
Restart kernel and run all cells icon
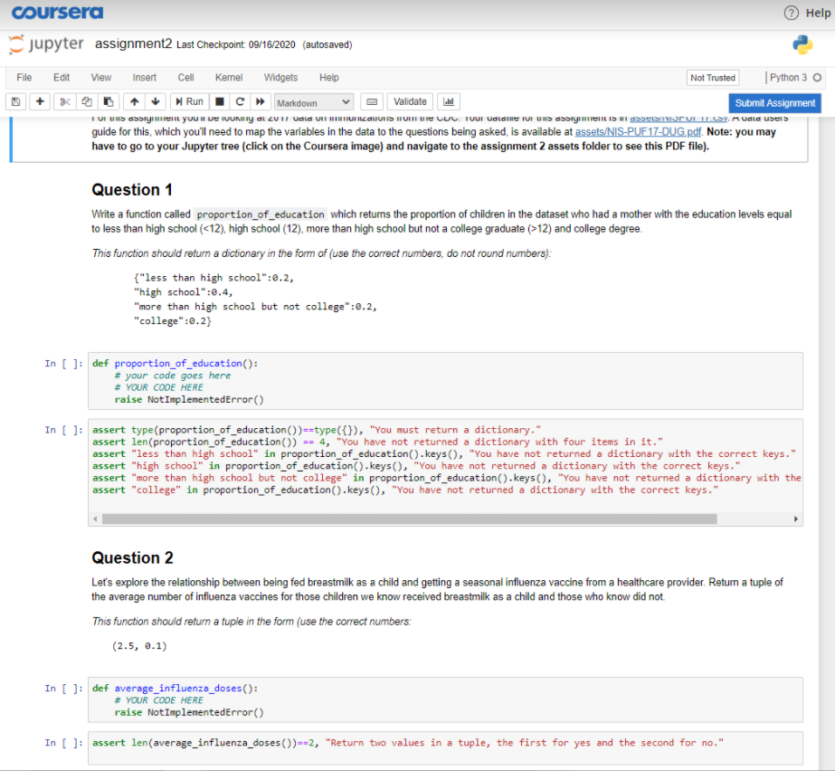(260, 101)
